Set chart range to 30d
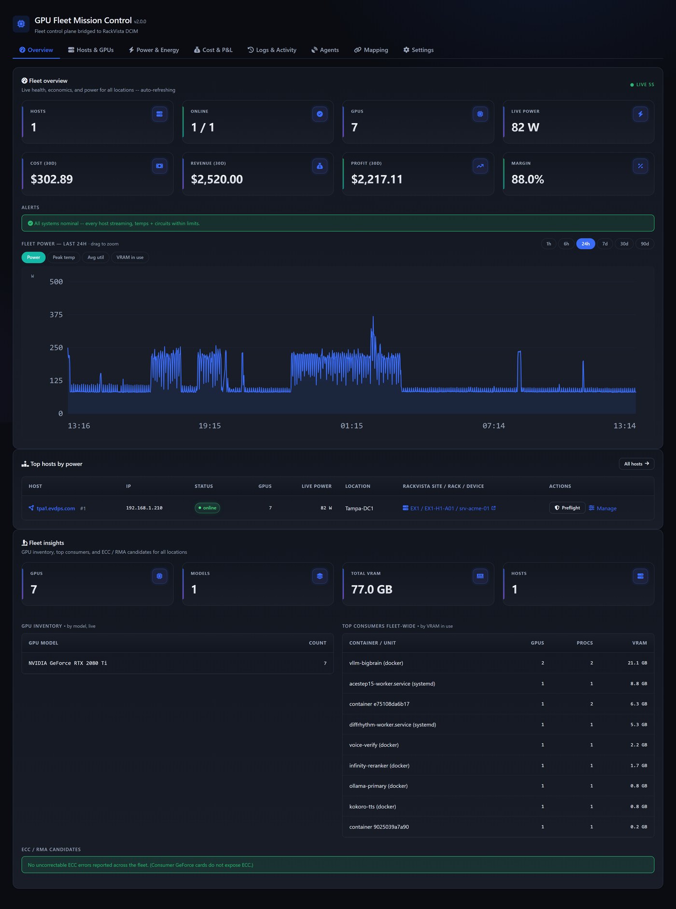 (624, 244)
